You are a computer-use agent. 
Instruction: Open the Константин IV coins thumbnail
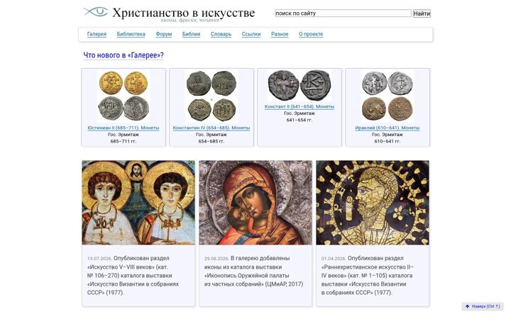click(211, 96)
